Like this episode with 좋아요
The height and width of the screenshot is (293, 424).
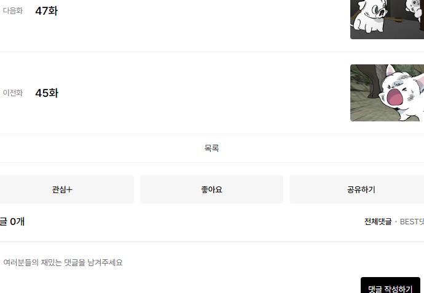coord(212,189)
